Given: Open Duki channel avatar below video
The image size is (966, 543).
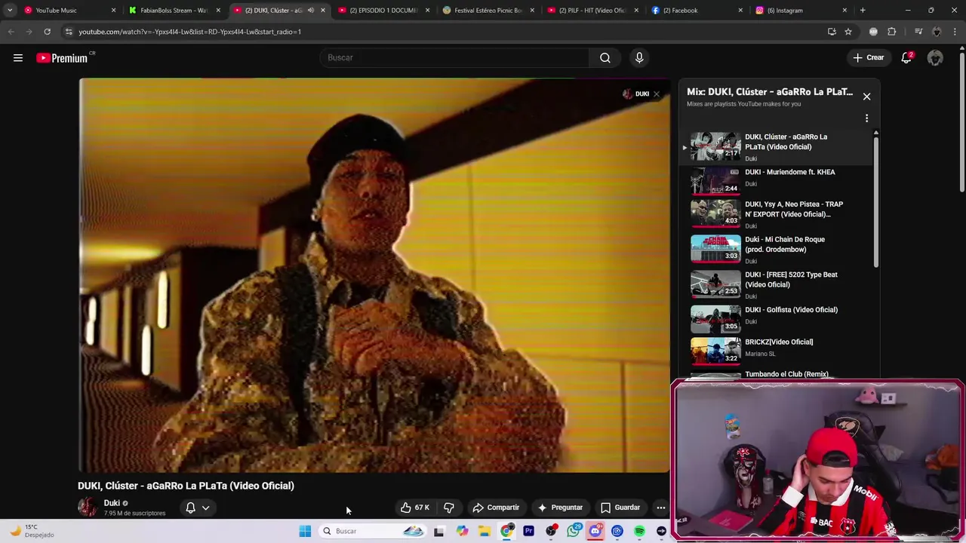Looking at the screenshot, I should [x=88, y=507].
